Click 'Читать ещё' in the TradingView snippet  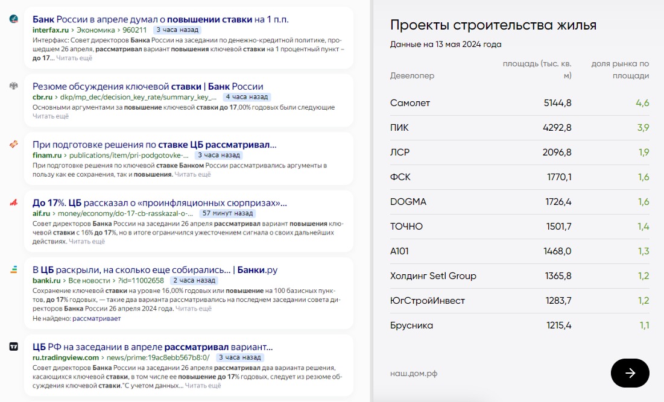203,386
